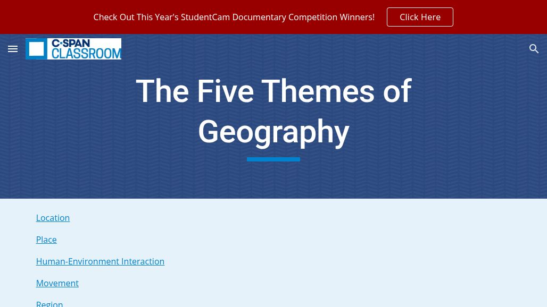This screenshot has width=547, height=307.
Task: Return to homepage via the header logo
Action: tap(73, 49)
